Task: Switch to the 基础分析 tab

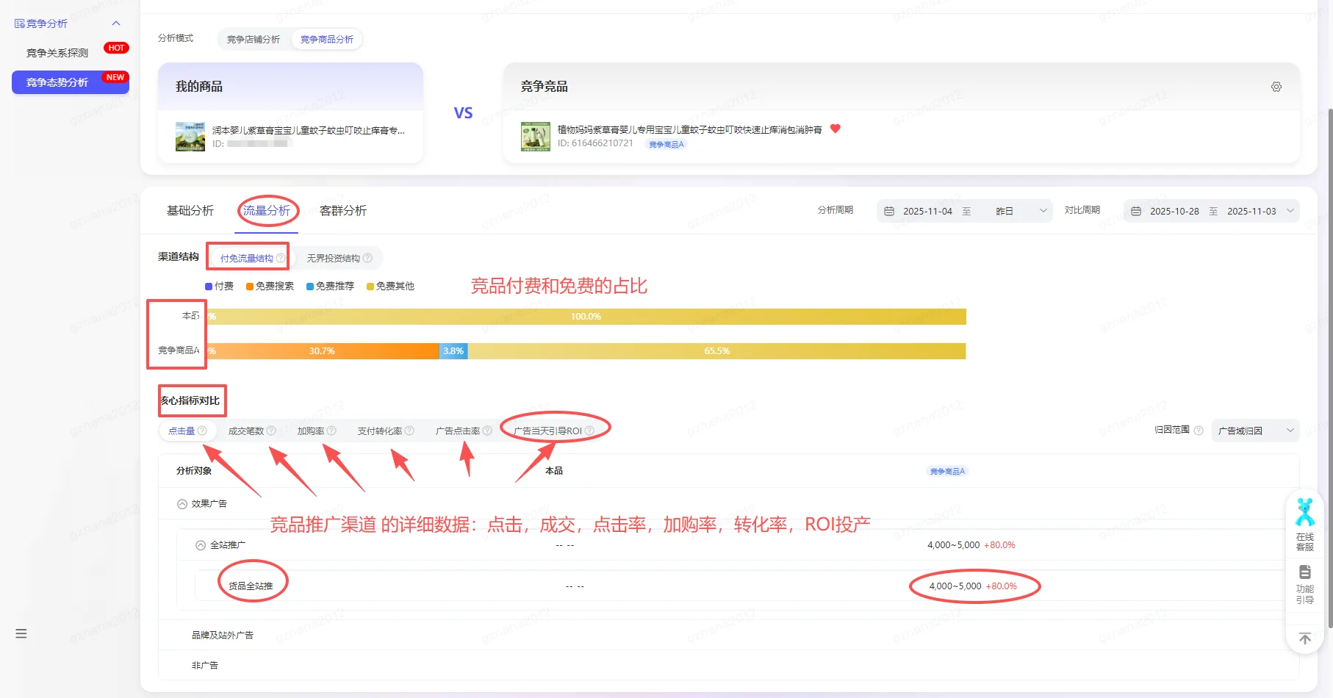Action: click(x=189, y=211)
